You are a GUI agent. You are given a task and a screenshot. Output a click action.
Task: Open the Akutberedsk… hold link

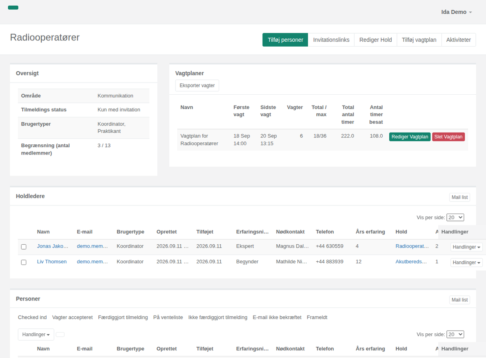point(411,262)
